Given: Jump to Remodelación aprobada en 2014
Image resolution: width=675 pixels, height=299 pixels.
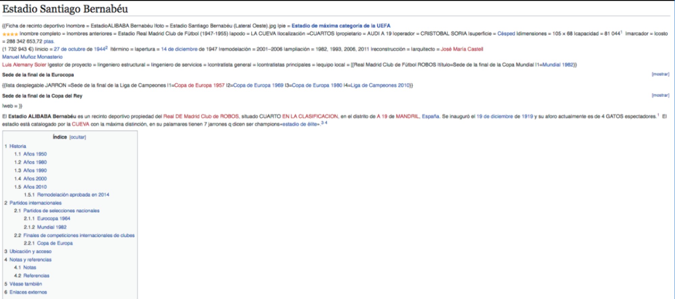Looking at the screenshot, I should (73, 195).
